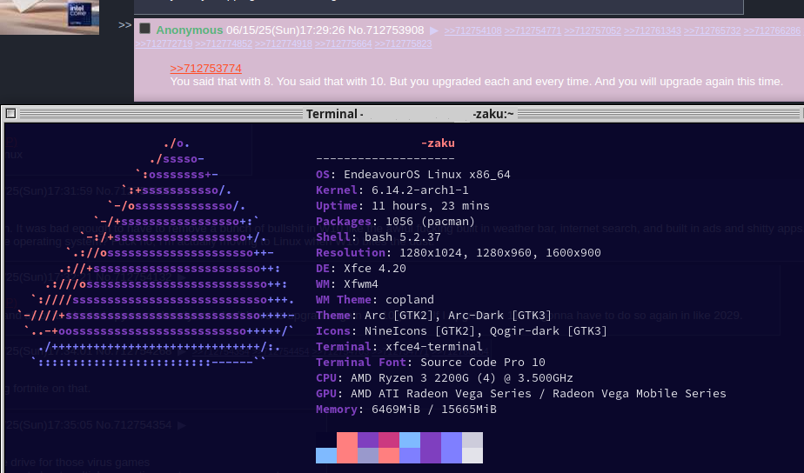Click the Anonymous poster name
The height and width of the screenshot is (473, 804).
point(190,30)
